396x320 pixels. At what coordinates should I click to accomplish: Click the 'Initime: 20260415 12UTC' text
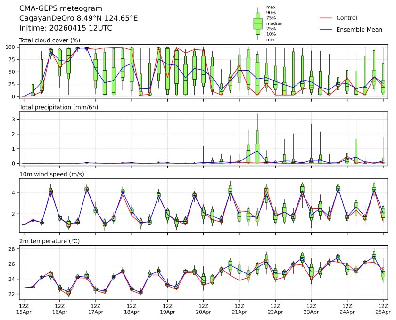tap(66, 28)
